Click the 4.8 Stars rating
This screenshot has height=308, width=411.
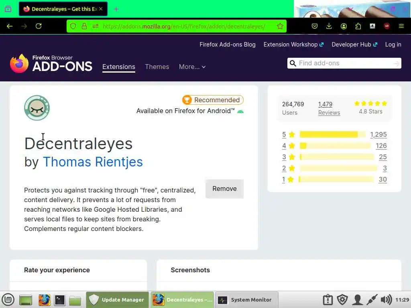370,107
